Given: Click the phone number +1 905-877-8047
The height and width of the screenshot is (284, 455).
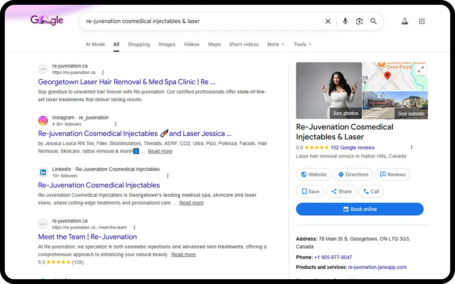Looking at the screenshot, I should [333, 257].
